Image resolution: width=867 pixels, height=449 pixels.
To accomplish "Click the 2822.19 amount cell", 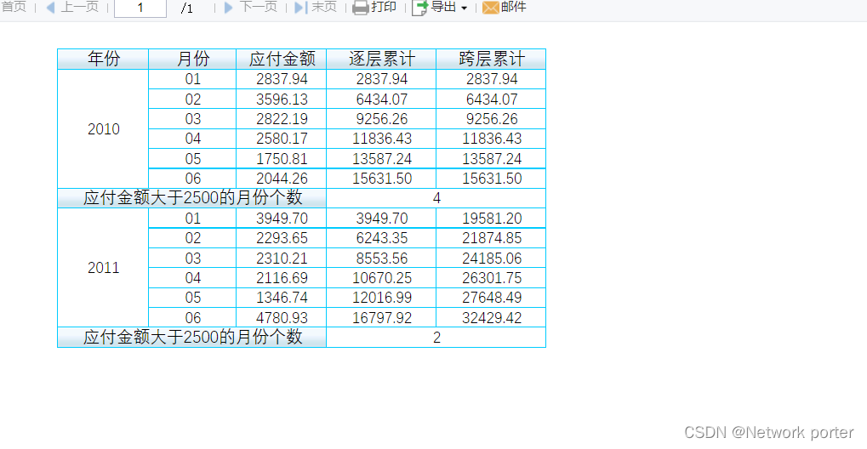I will click(x=282, y=119).
